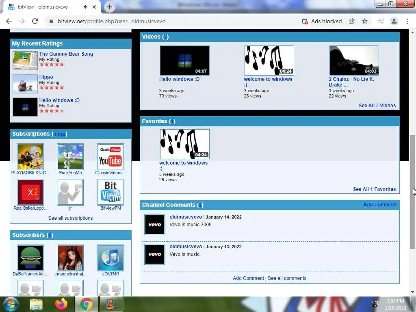Go back to the previous page
The width and height of the screenshot is (416, 312).
click(x=9, y=21)
